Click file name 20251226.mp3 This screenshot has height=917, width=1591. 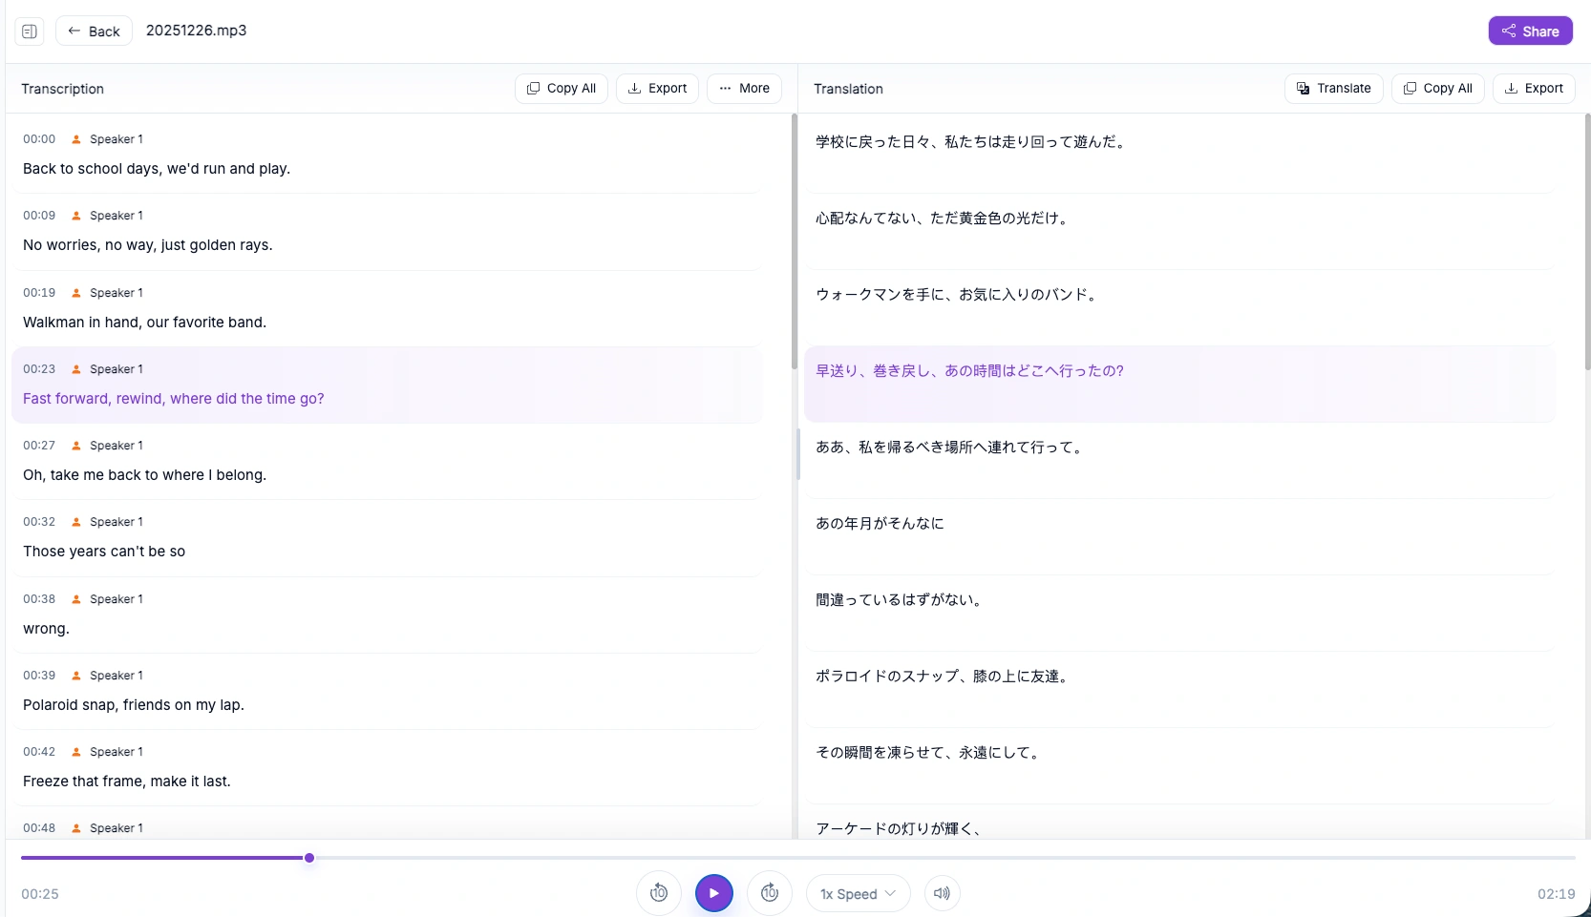point(196,31)
